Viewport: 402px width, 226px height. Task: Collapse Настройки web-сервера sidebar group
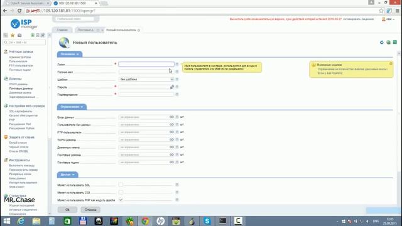pyautogui.click(x=26, y=106)
